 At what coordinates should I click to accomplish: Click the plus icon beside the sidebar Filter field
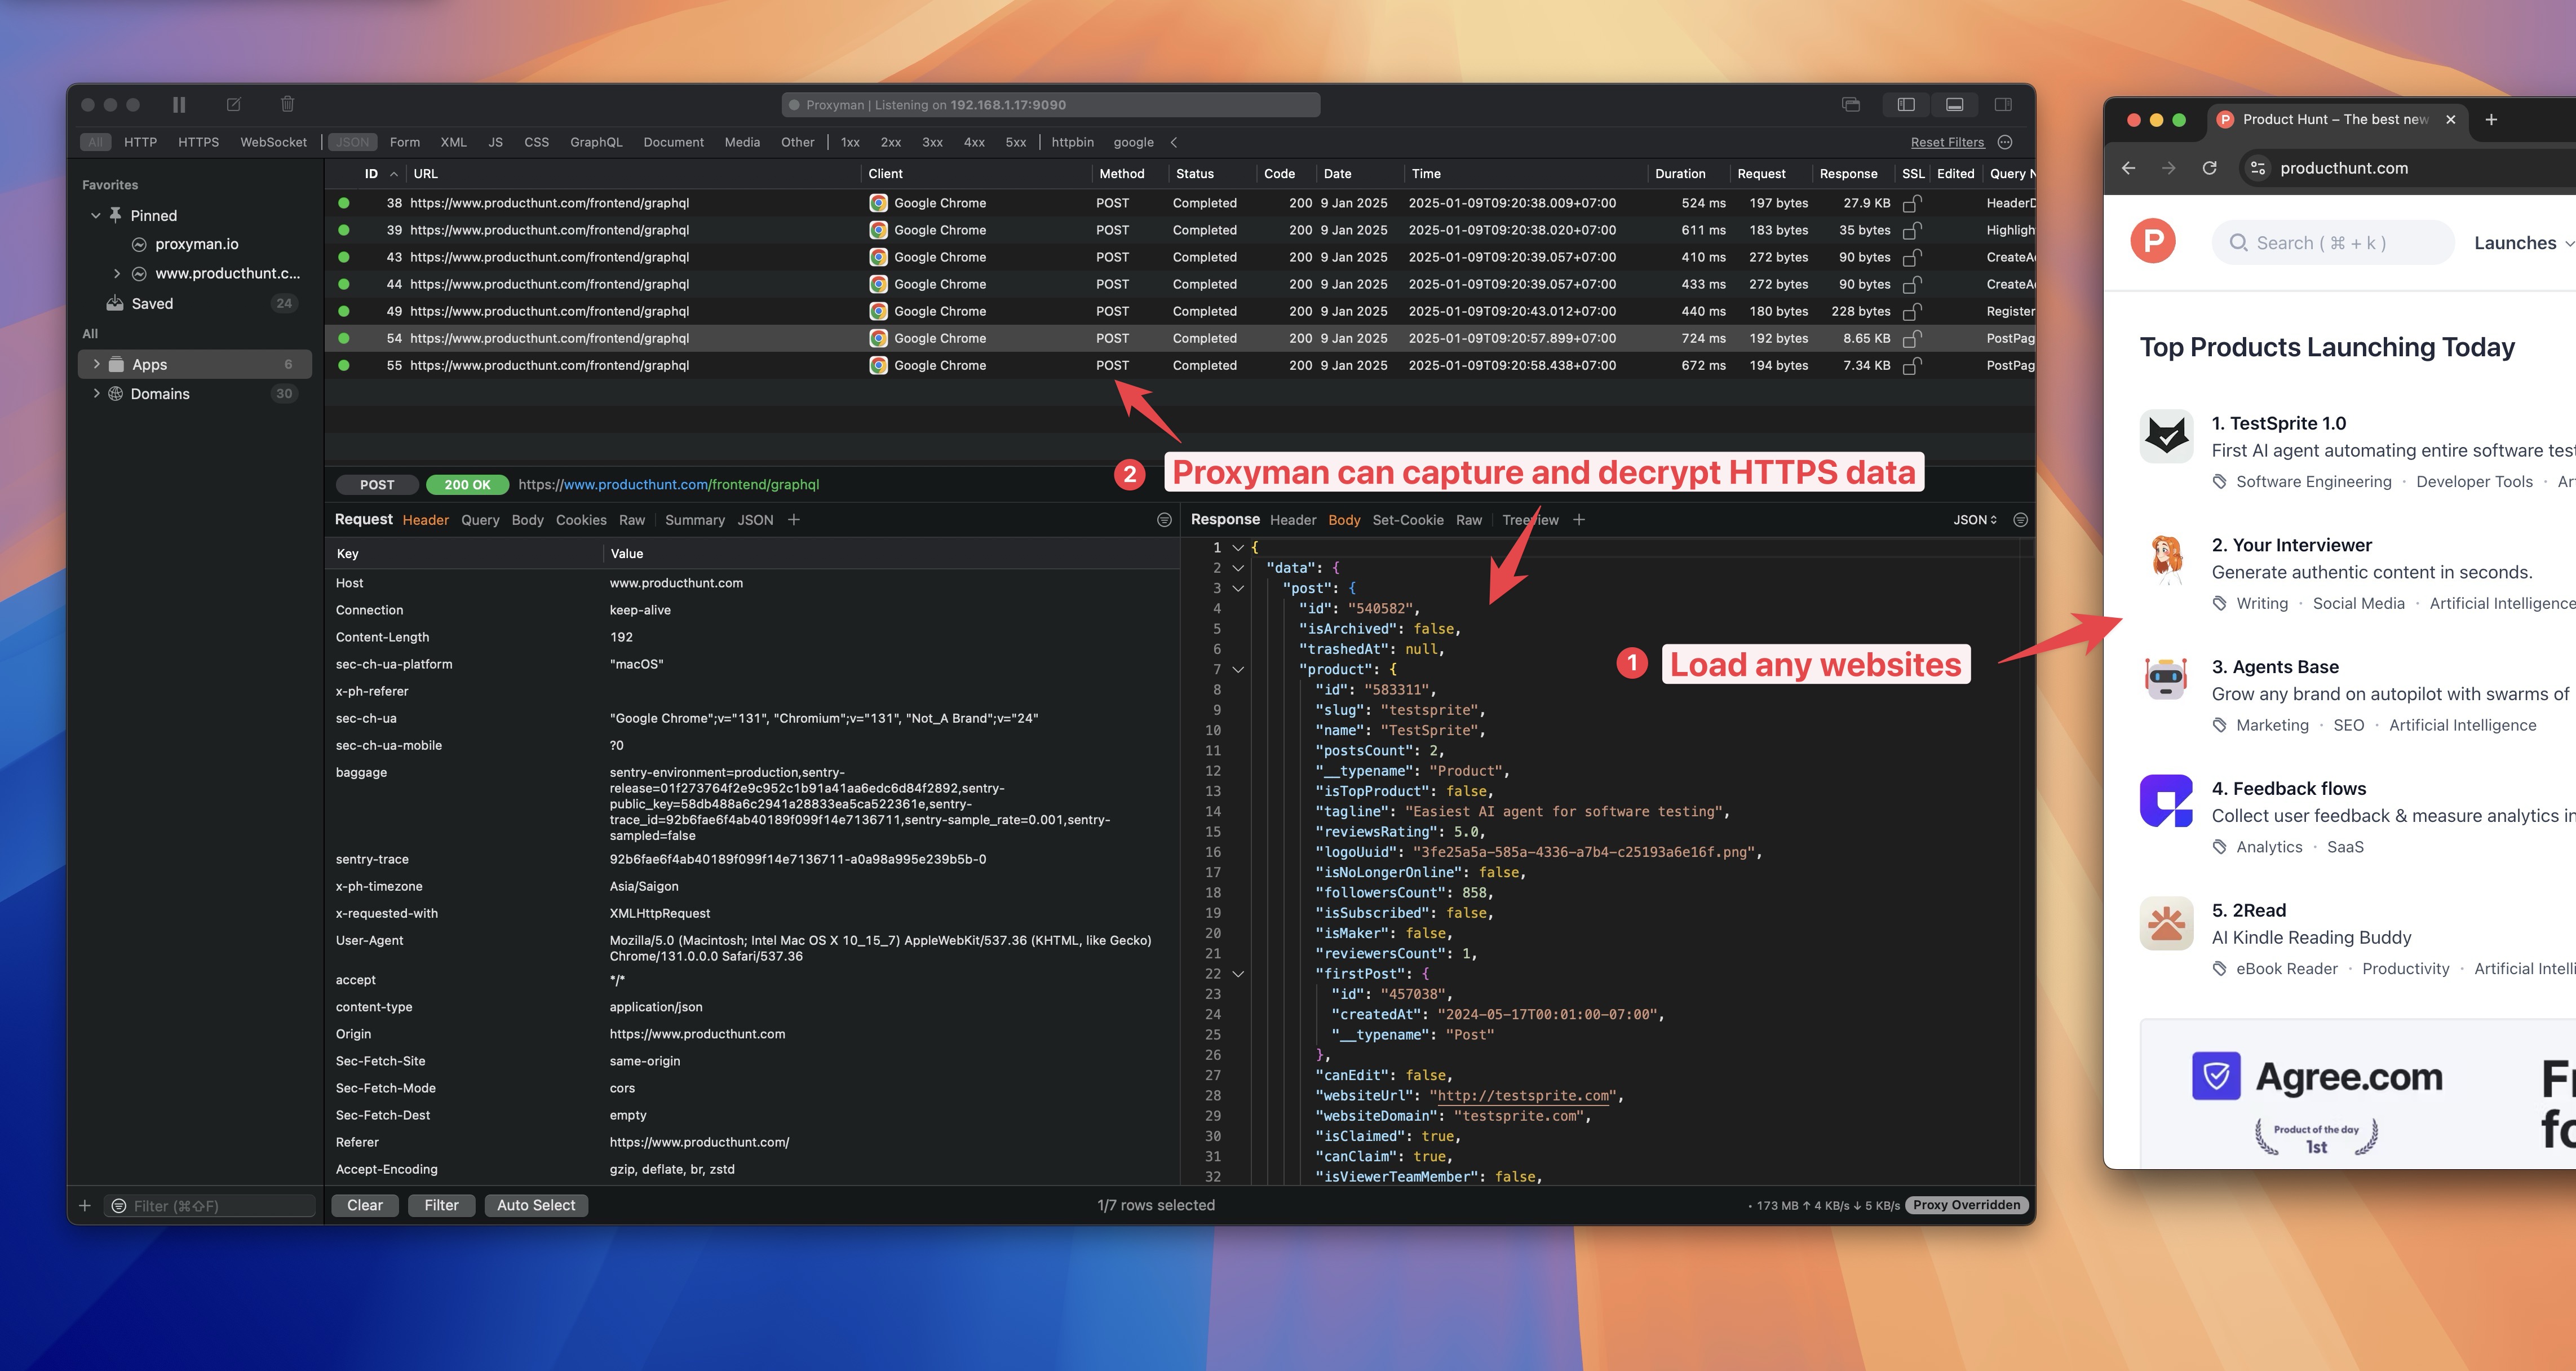coord(85,1206)
